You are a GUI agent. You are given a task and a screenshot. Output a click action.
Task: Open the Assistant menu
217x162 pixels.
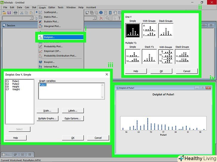pos(91,7)
